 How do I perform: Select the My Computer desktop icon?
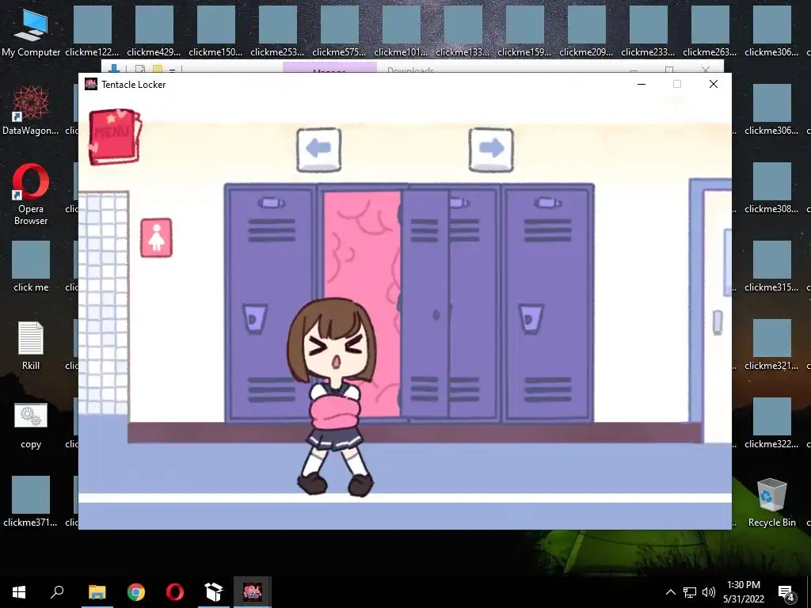coord(31,32)
